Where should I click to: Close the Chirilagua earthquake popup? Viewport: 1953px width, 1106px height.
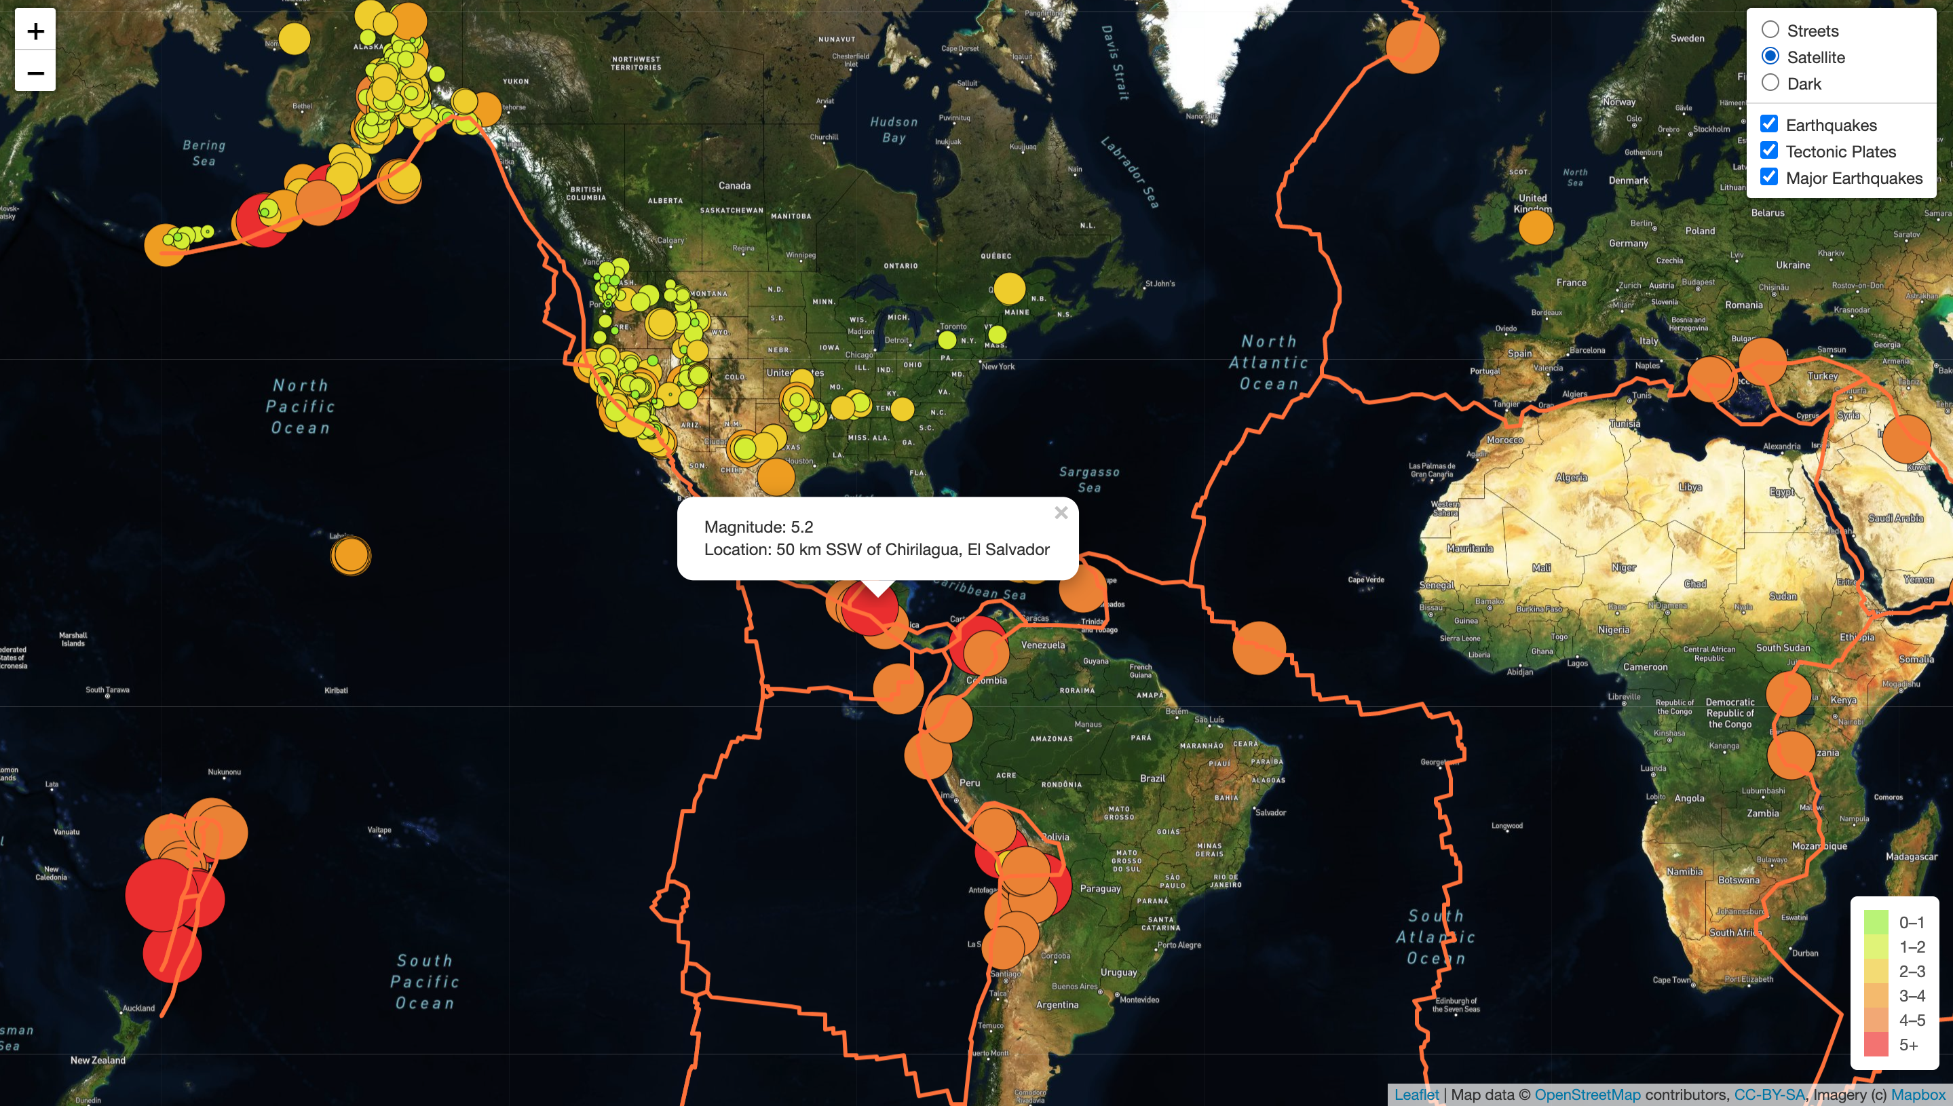pos(1061,513)
